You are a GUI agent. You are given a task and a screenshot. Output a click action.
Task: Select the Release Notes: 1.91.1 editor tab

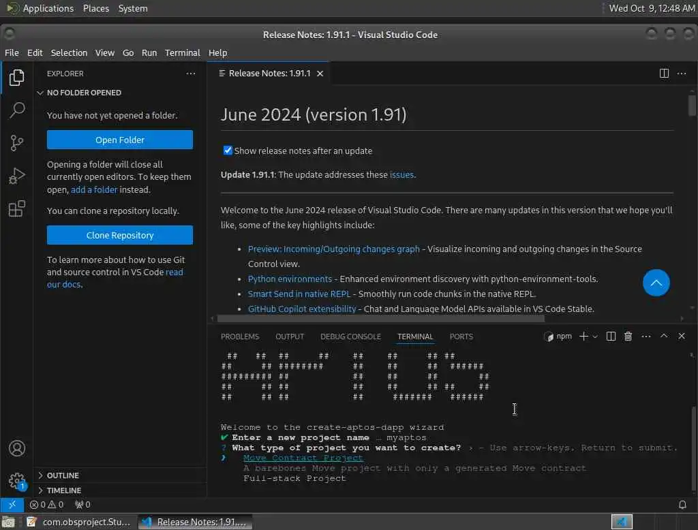269,74
